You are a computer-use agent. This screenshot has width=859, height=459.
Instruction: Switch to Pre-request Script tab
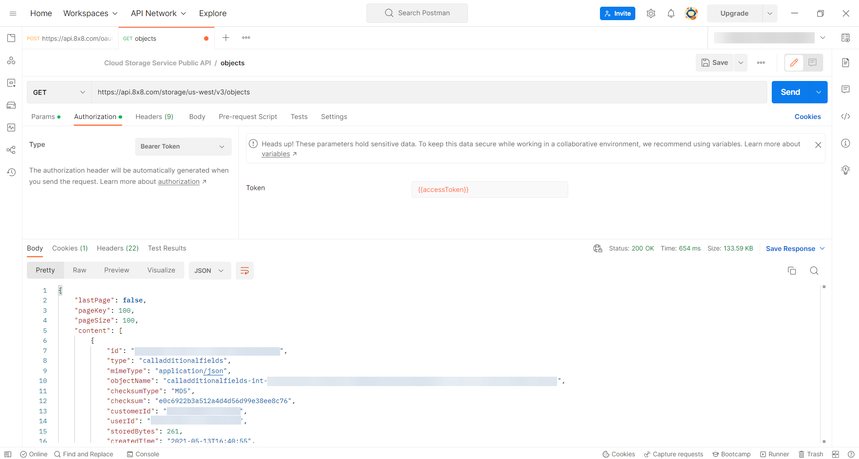click(x=248, y=117)
